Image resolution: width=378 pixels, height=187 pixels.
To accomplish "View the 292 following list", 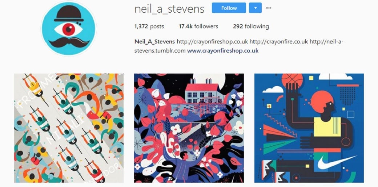I will 251,26.
